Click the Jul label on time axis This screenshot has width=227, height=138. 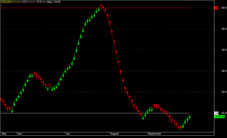[68, 134]
